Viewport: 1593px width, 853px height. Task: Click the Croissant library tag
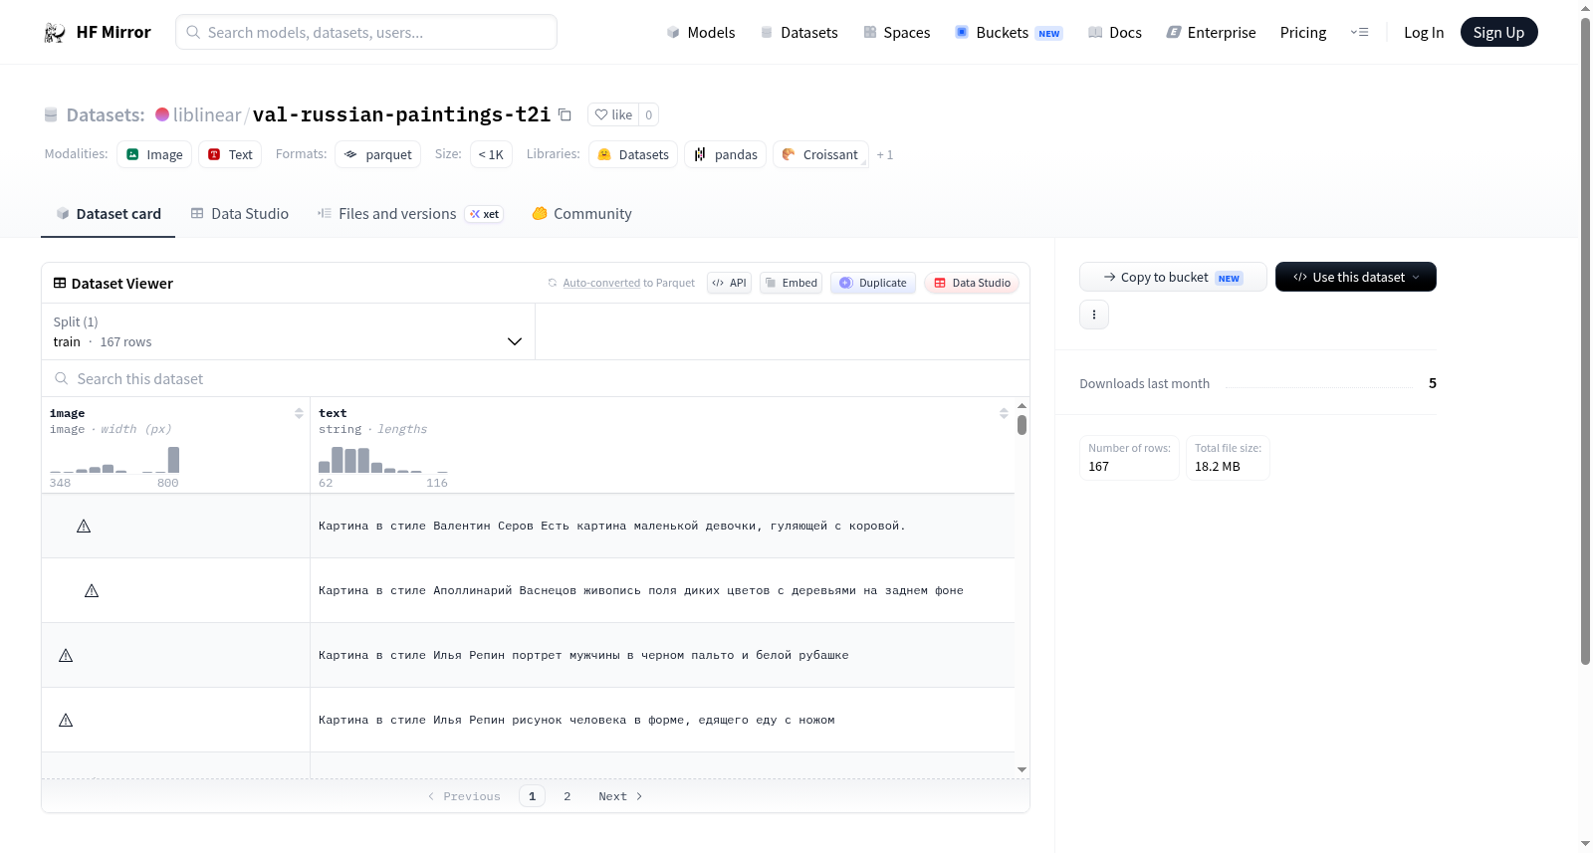820,154
